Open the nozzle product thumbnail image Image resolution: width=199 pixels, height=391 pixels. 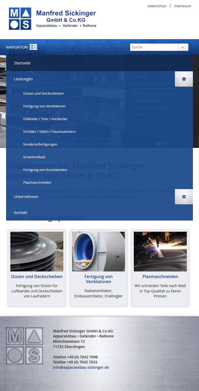(37, 252)
